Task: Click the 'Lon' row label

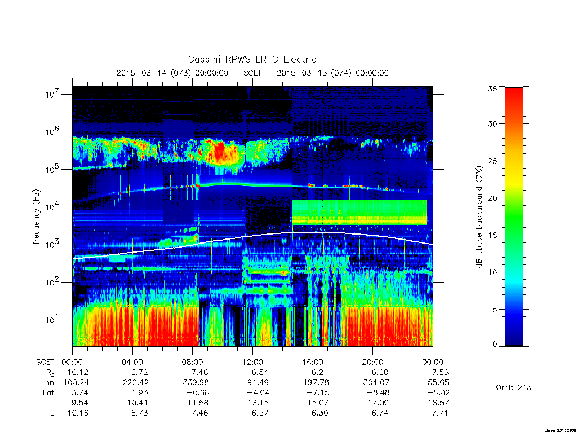Action: click(47, 383)
